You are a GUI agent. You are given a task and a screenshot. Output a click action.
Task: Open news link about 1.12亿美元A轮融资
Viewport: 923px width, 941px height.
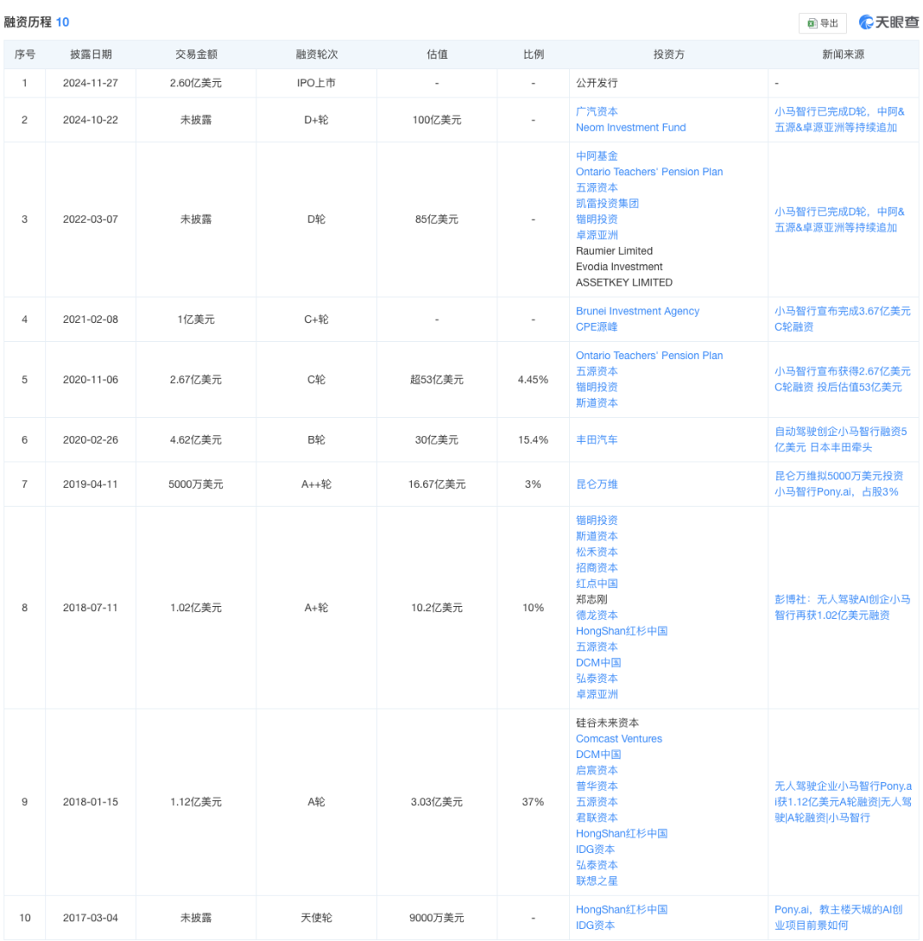[844, 802]
